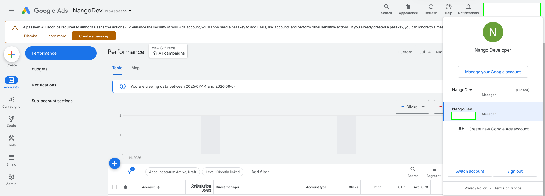Tick the select-all accounts checkbox
The height and width of the screenshot is (196, 545).
click(x=115, y=187)
